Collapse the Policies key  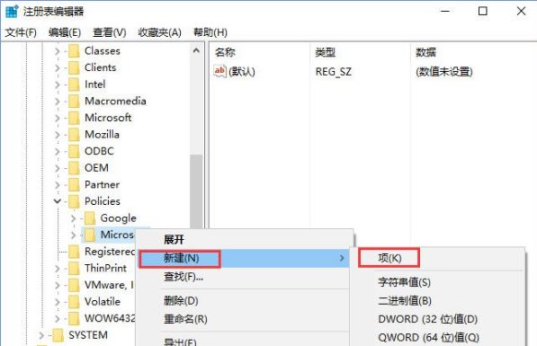click(x=58, y=201)
